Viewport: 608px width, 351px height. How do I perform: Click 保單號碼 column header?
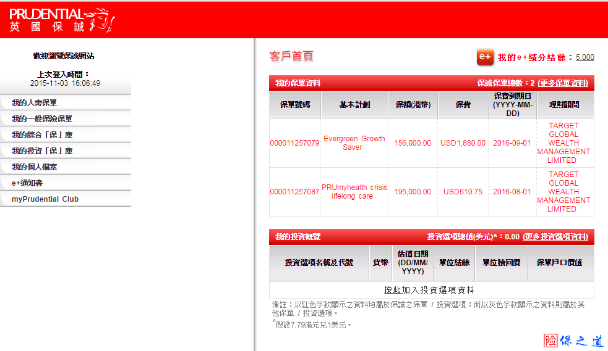tap(295, 105)
